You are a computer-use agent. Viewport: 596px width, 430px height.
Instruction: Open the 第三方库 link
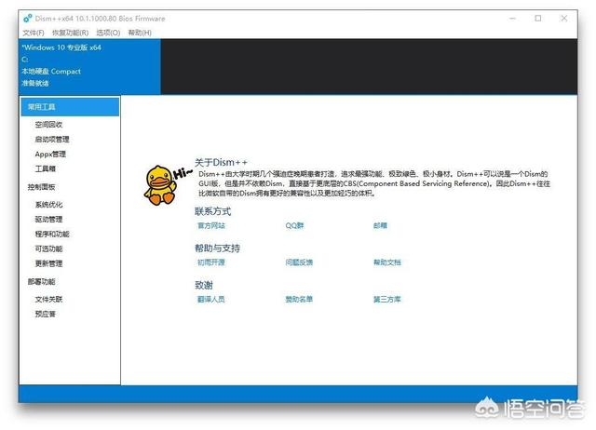pyautogui.click(x=387, y=300)
